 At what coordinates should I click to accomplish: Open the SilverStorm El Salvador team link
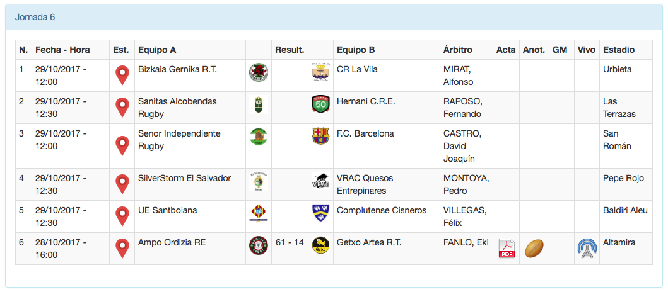point(184,178)
